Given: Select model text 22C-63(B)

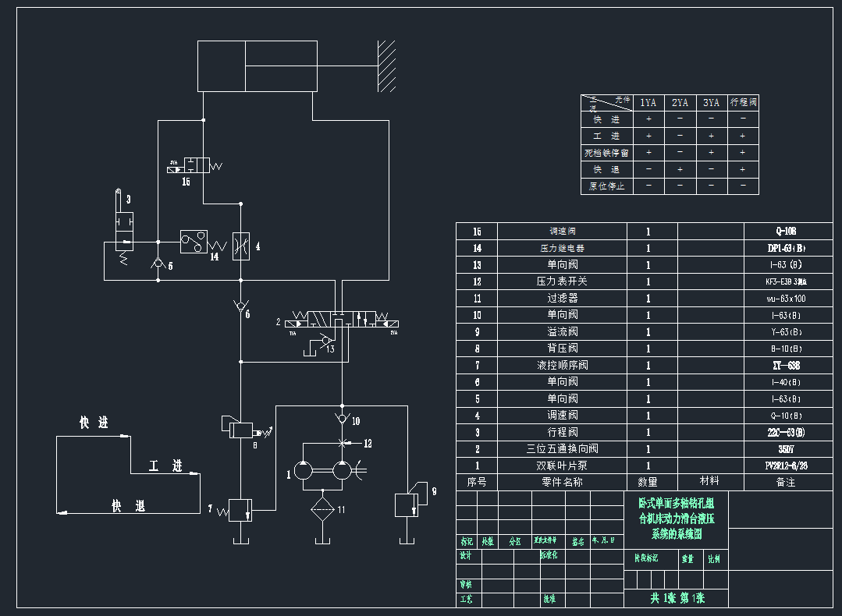Looking at the screenshot, I should [x=786, y=432].
